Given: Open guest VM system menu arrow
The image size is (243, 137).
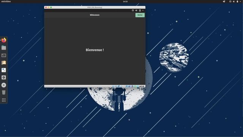Looking at the screenshot, I should tap(143, 10).
